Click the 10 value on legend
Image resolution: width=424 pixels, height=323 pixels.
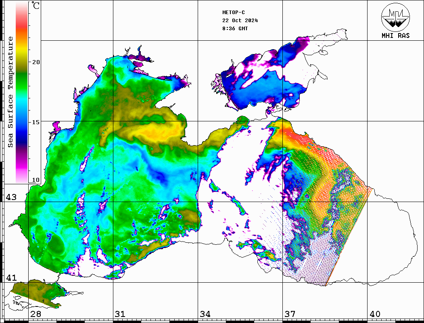pyautogui.click(x=36, y=180)
